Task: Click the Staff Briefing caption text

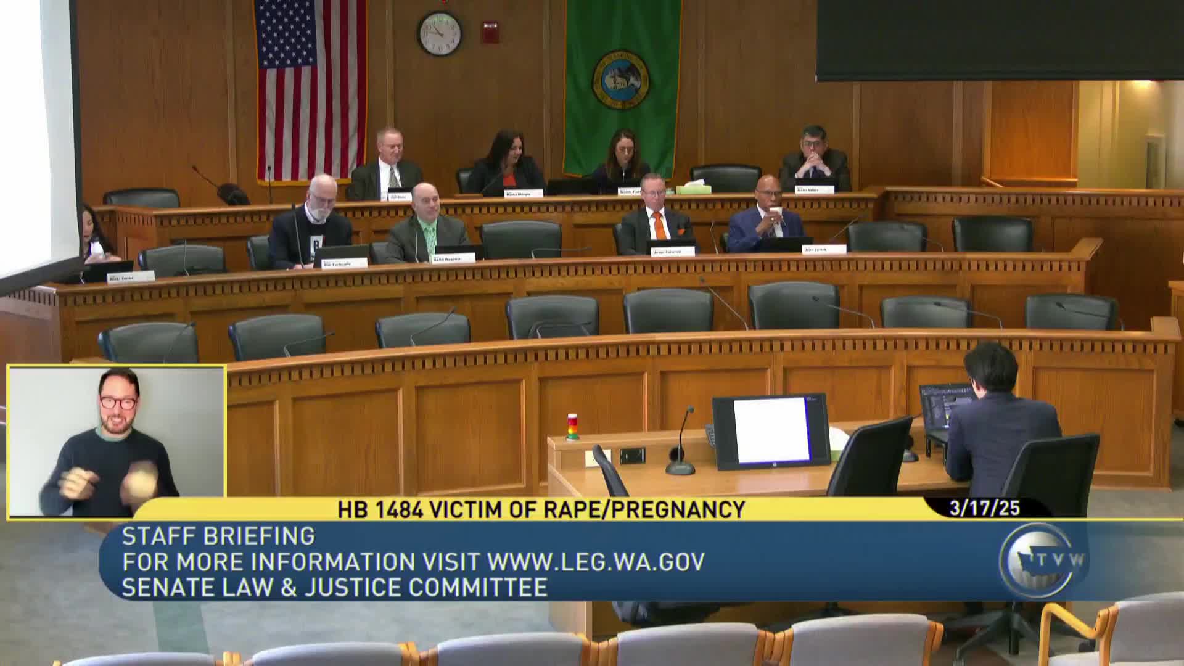Action: [218, 536]
